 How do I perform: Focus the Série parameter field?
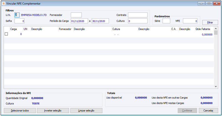(166, 21)
